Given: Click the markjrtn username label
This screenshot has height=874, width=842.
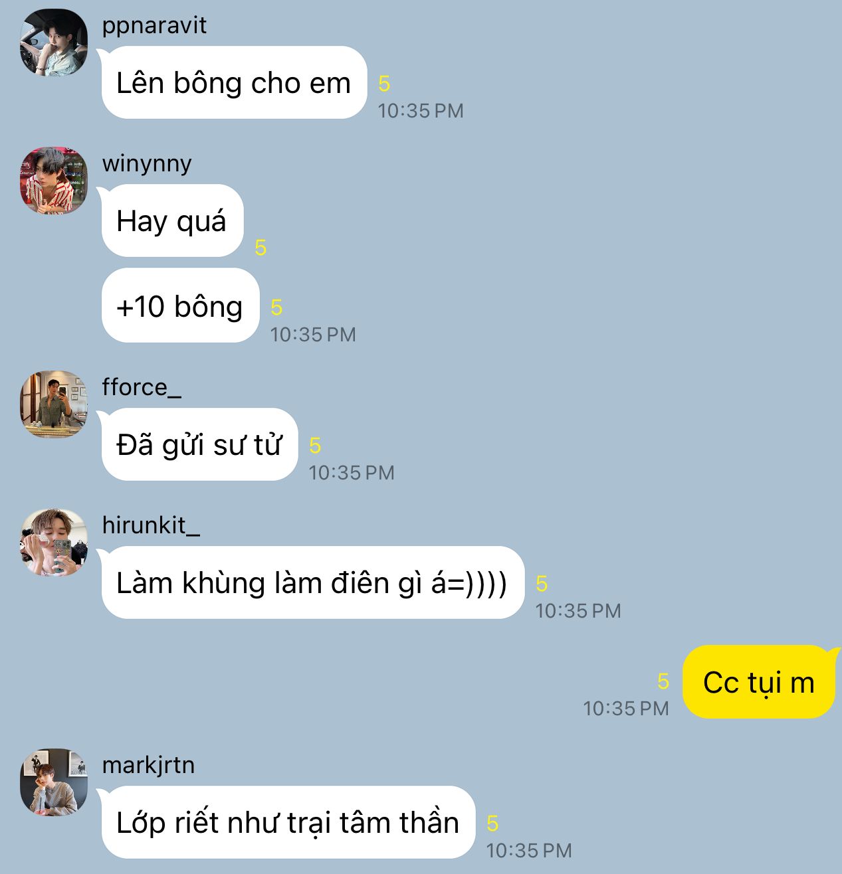Looking at the screenshot, I should (148, 765).
